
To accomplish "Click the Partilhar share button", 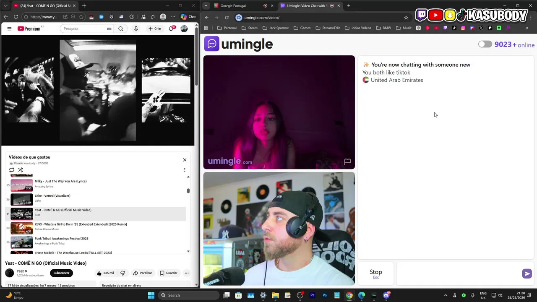I will pyautogui.click(x=143, y=273).
